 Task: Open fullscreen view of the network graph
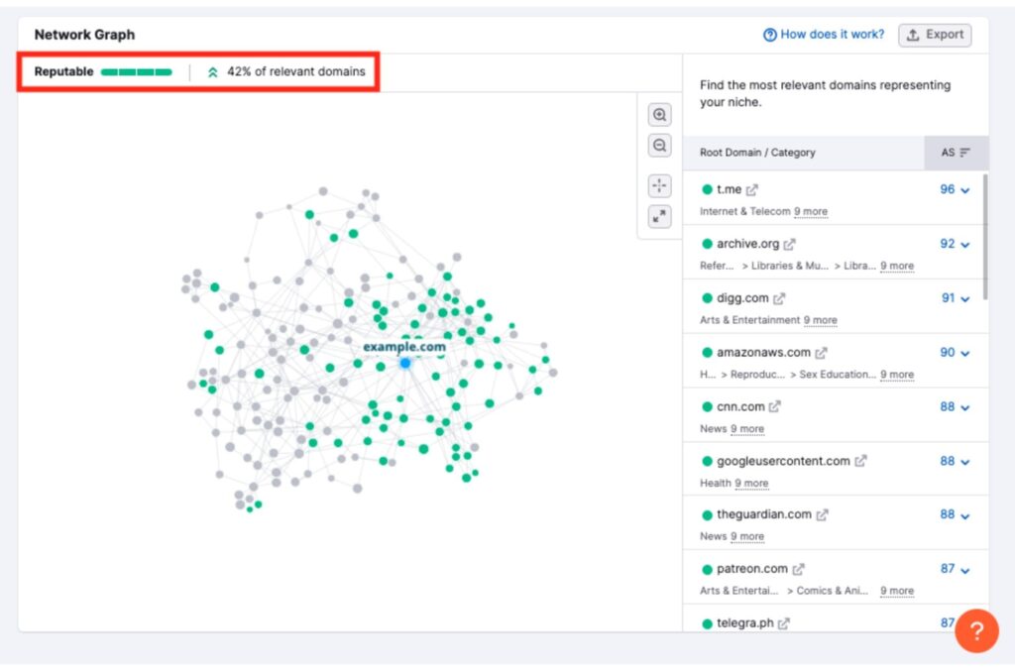click(660, 216)
